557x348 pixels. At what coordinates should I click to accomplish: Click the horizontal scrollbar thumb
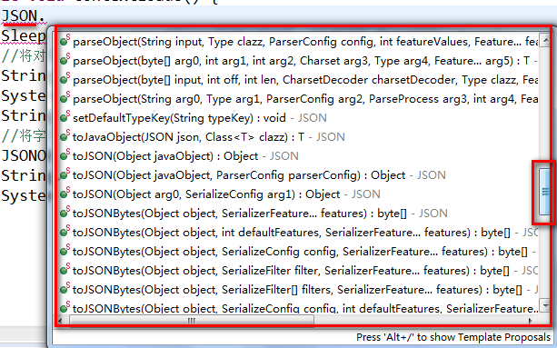[x=192, y=321]
